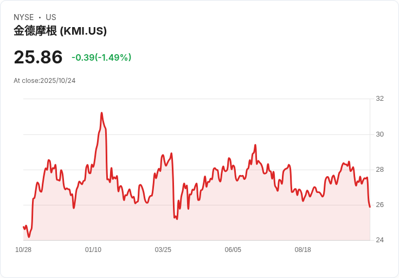
Task: Click the 08/18 date axis label
Action: (303, 250)
